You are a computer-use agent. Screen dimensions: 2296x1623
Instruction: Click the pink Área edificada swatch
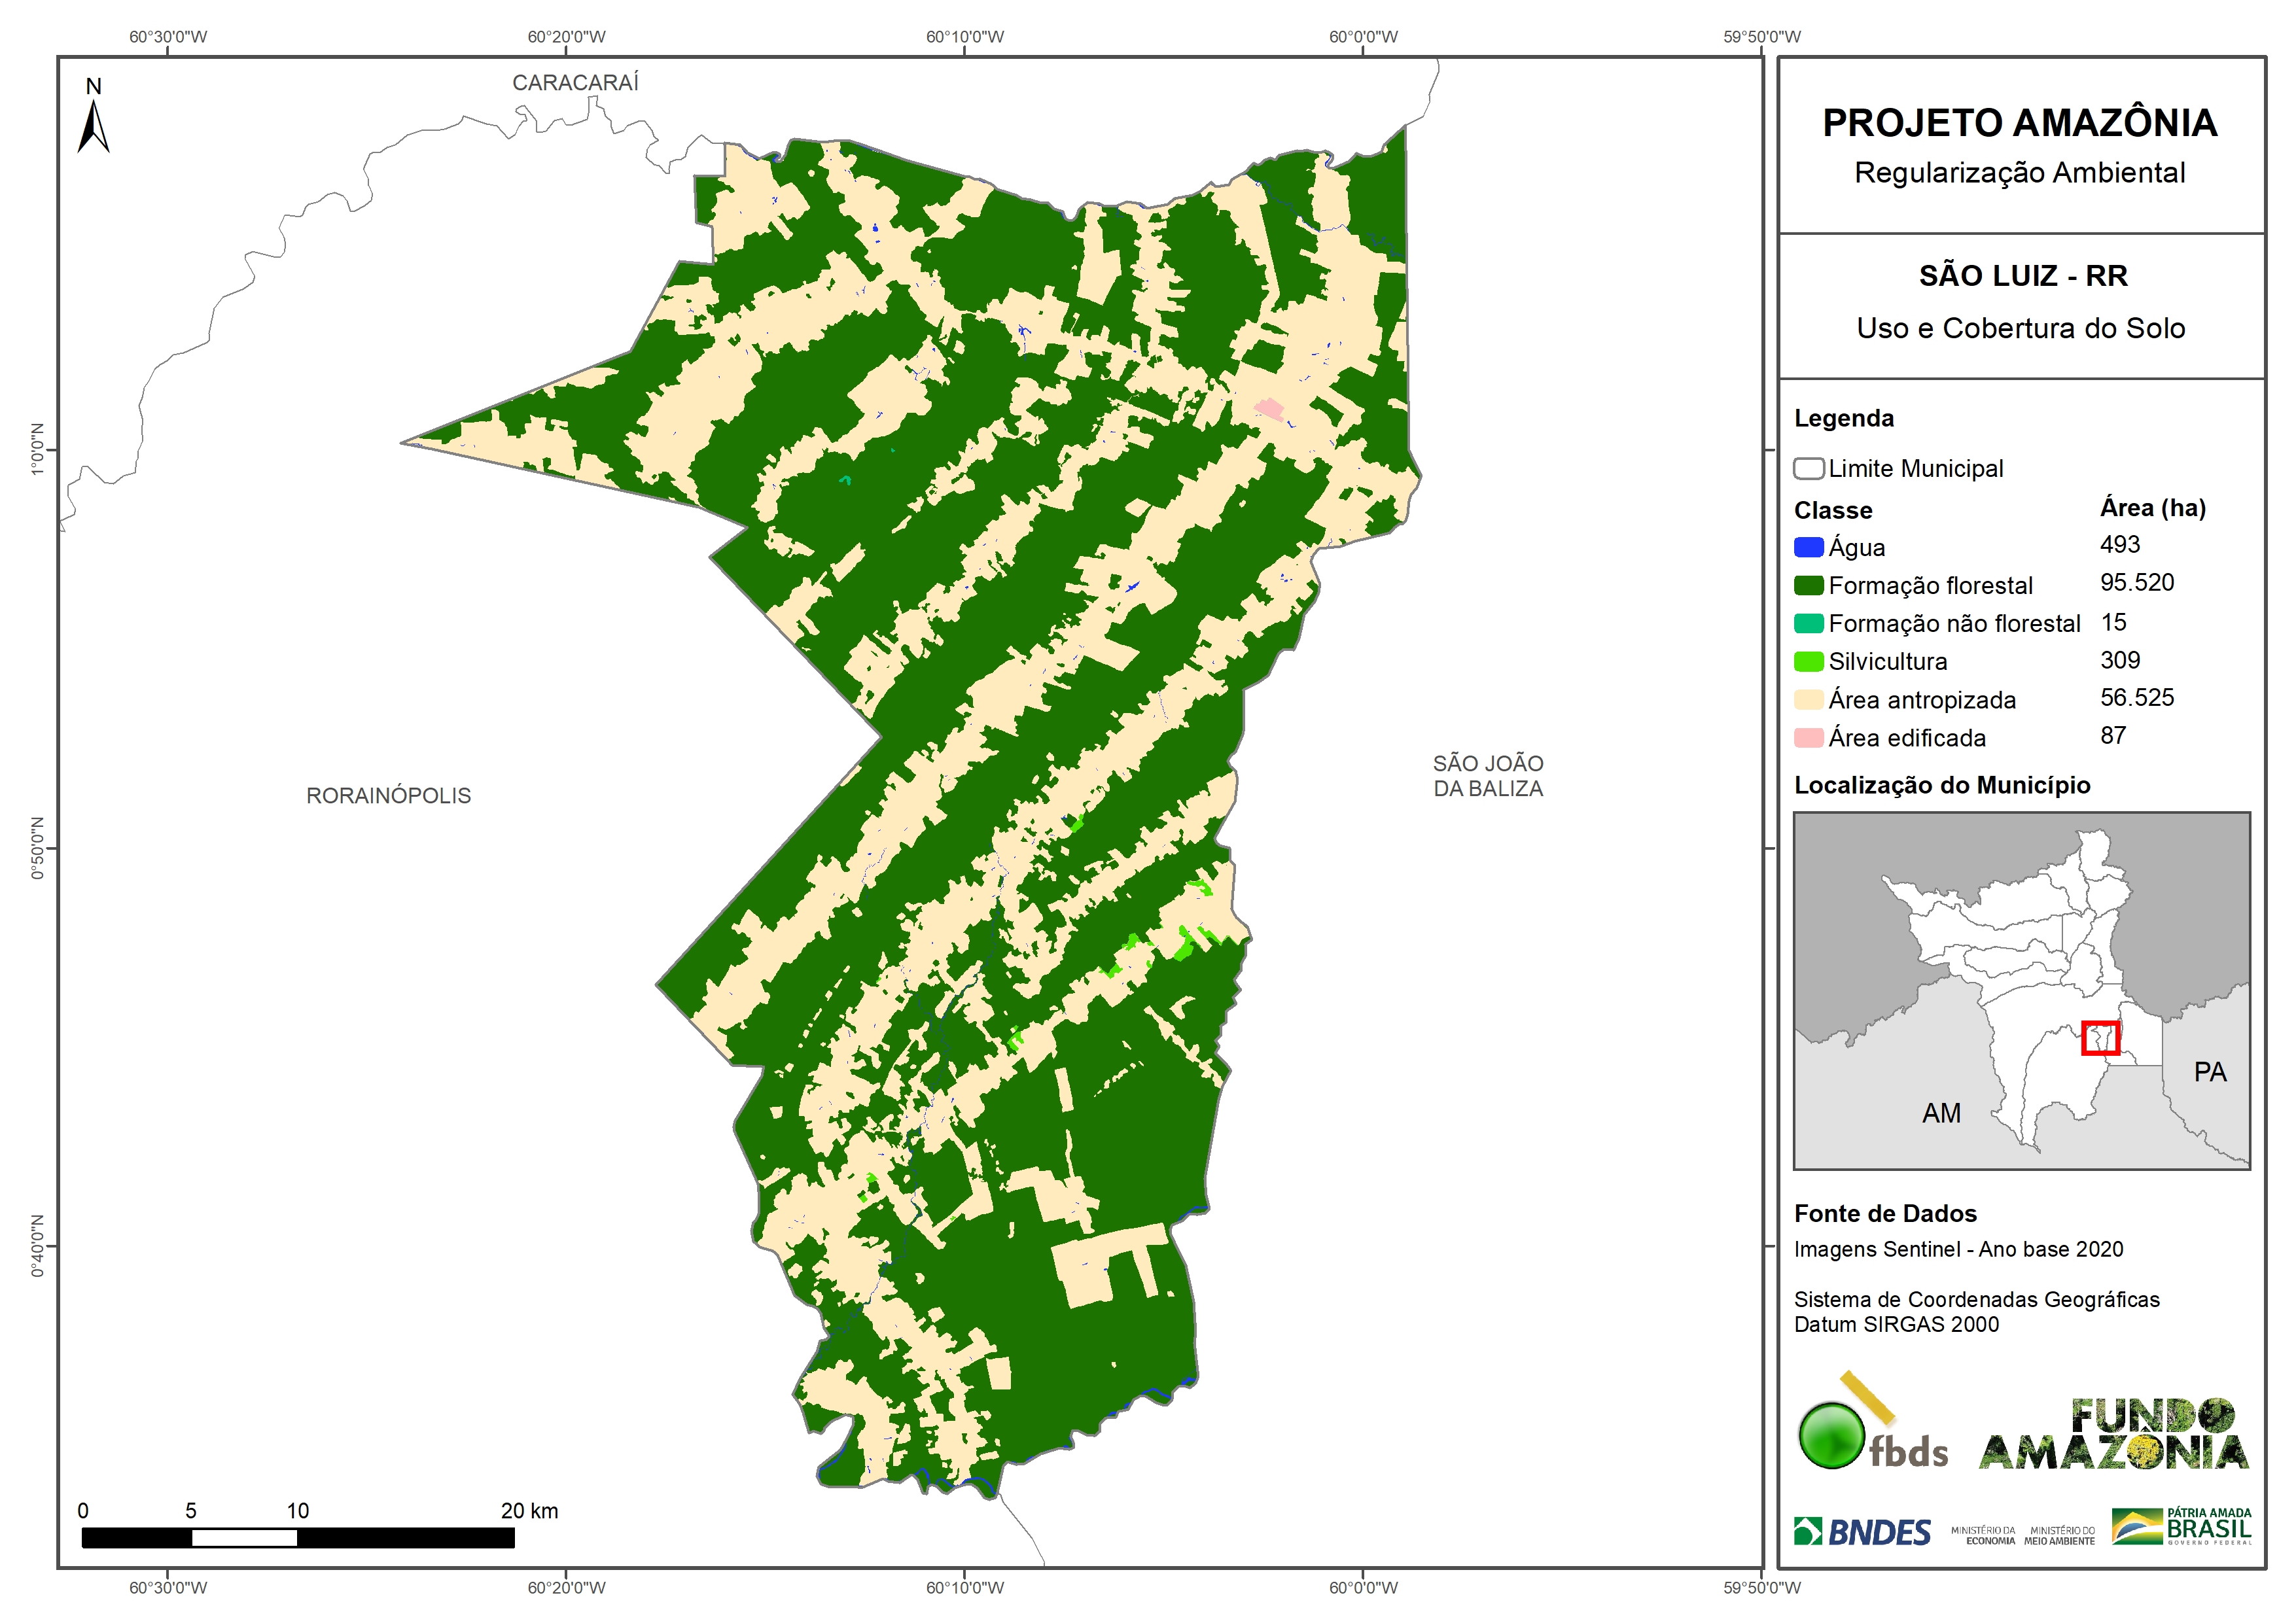pos(1808,737)
